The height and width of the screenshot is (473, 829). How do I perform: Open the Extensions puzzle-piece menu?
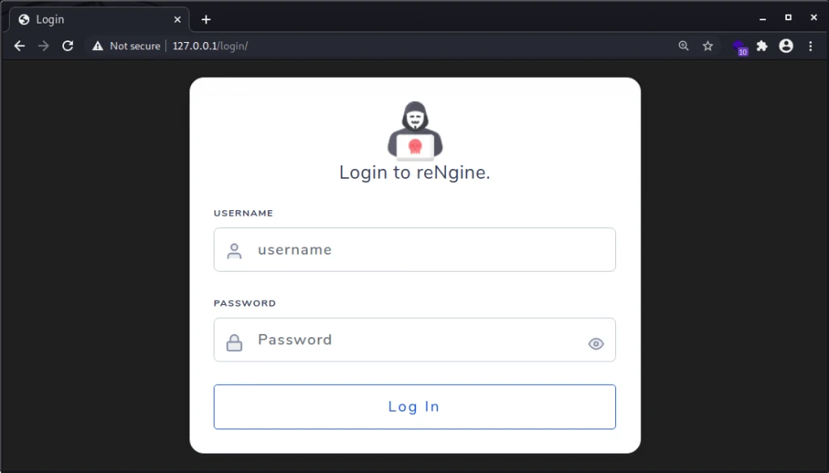(x=762, y=46)
